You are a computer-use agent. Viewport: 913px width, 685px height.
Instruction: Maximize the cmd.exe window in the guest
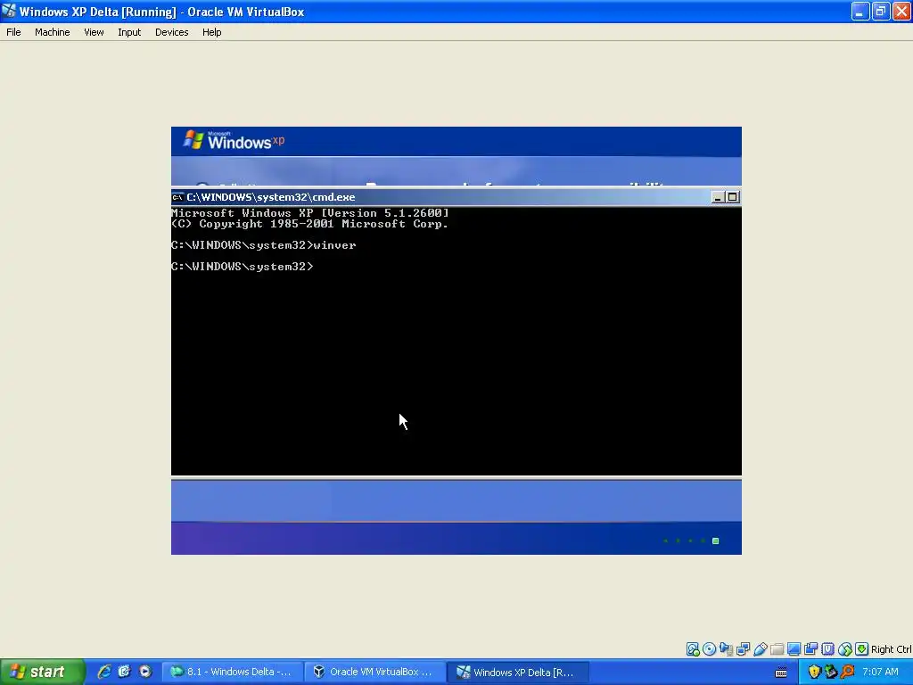733,197
